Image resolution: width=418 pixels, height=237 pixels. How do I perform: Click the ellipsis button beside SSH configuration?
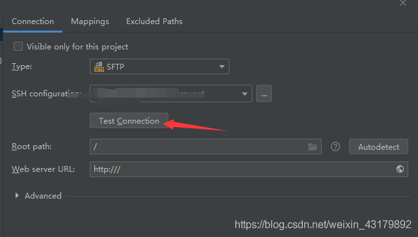point(264,93)
